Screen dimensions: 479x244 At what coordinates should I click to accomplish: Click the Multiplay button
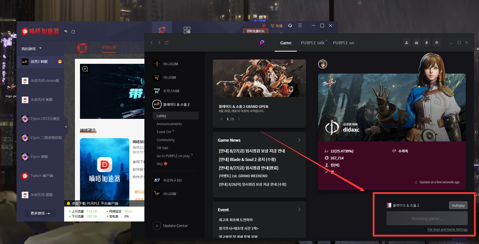[x=458, y=205]
